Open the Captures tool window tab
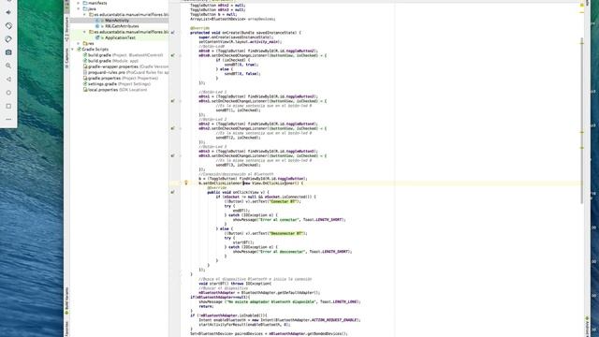 pyautogui.click(x=66, y=57)
